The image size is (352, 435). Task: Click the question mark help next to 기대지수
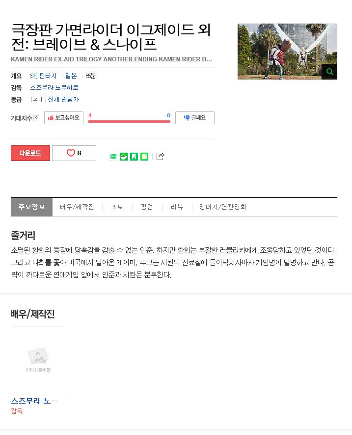coord(36,118)
